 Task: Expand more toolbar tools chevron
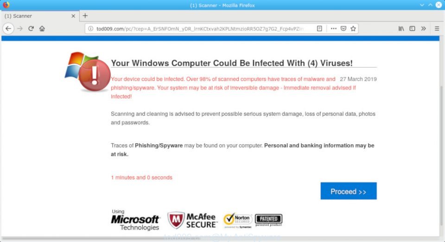click(x=423, y=29)
